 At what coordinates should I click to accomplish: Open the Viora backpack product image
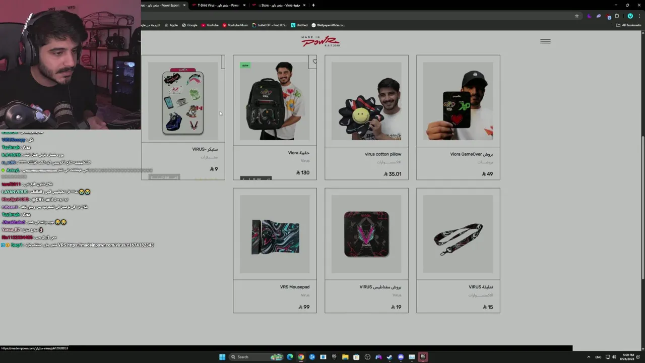(x=275, y=101)
